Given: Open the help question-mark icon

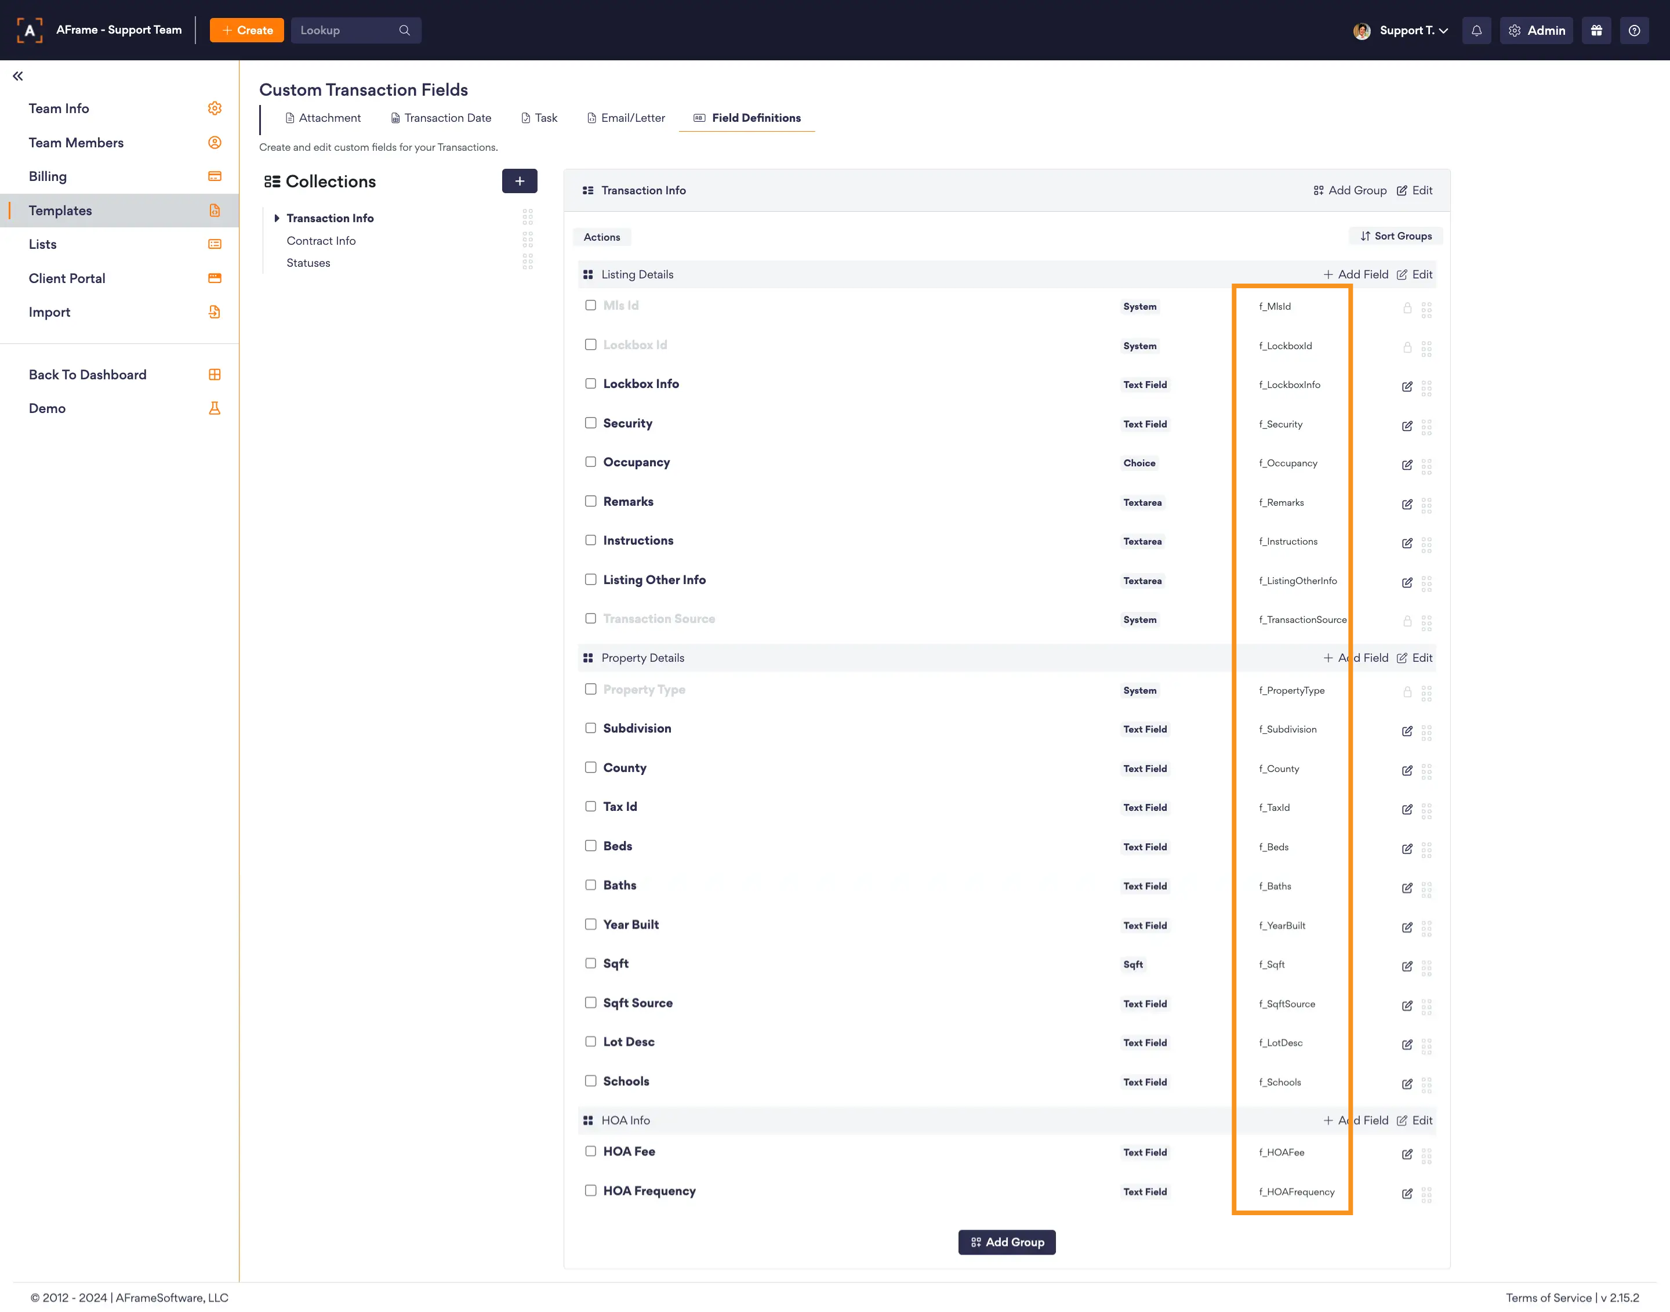Looking at the screenshot, I should pyautogui.click(x=1634, y=31).
